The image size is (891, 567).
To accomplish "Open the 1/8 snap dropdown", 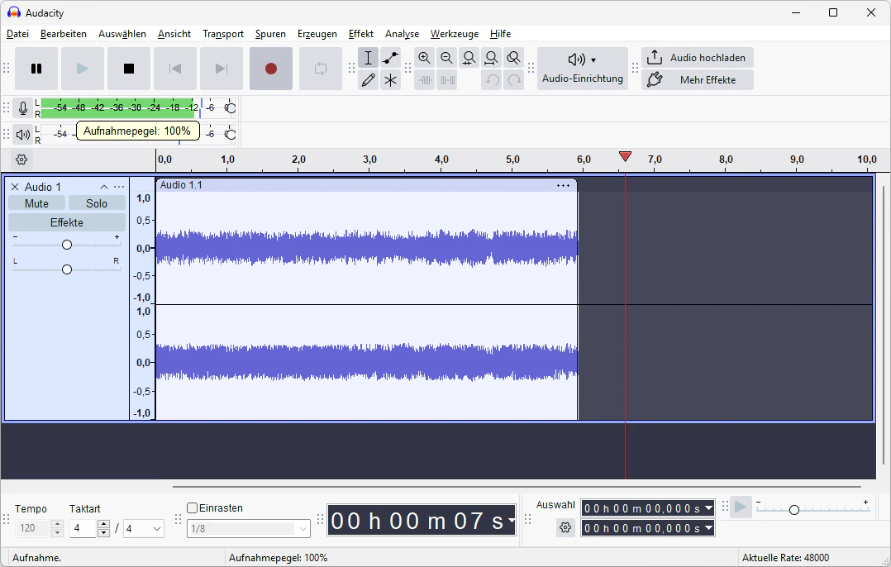I will (248, 529).
